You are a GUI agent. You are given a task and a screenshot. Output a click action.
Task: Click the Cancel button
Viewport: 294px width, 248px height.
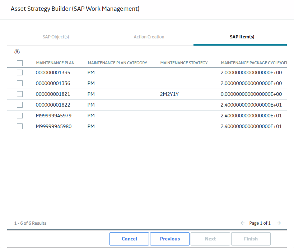129,239
